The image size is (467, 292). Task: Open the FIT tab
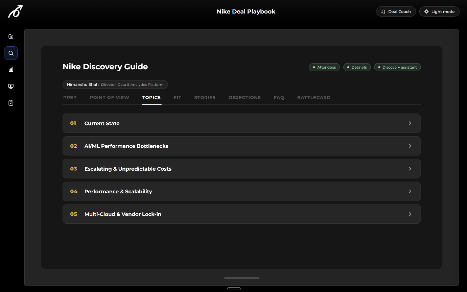tap(178, 97)
